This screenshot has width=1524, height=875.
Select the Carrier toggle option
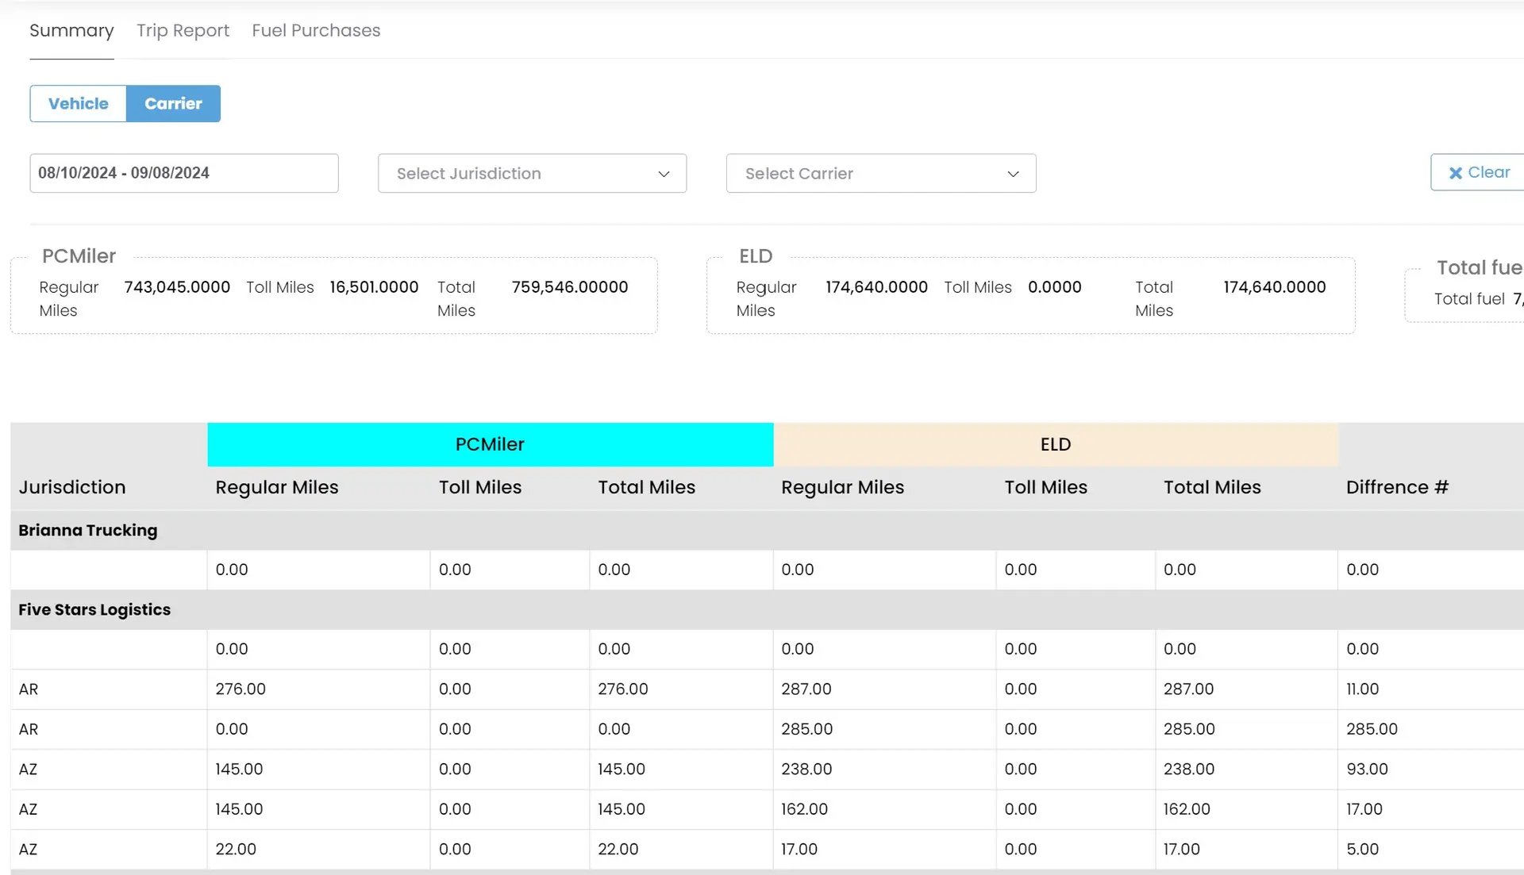pyautogui.click(x=173, y=104)
